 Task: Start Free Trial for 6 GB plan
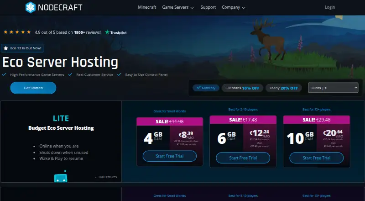point(243,158)
